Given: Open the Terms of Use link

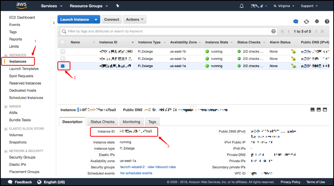Looking at the screenshot, I should tap(316, 182).
